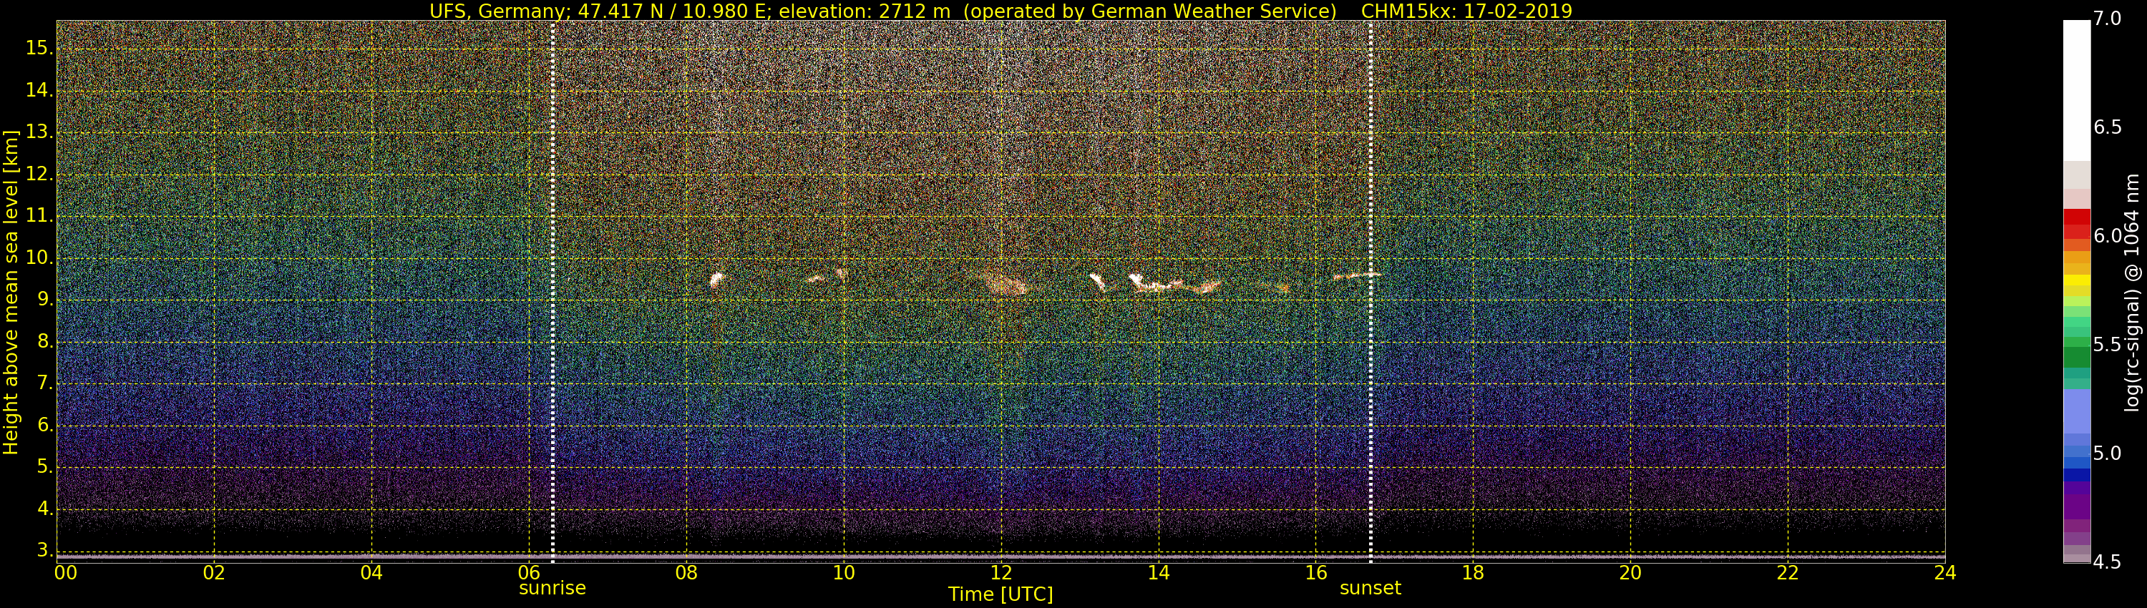Click the colorbar tick label '7.0'
This screenshot has width=2147, height=608.
2108,19
